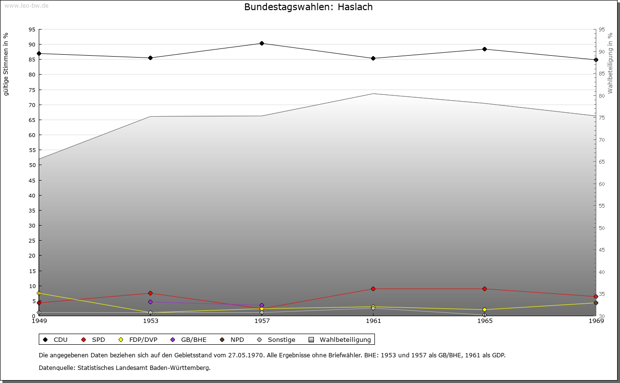620x383 pixels.
Task: Click the CDU black legend marker
Action: pos(46,339)
